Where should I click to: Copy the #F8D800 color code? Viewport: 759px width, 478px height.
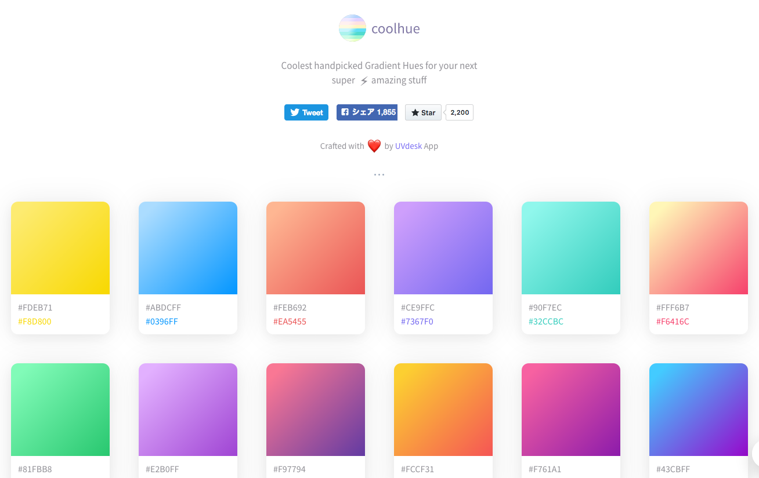coord(35,322)
